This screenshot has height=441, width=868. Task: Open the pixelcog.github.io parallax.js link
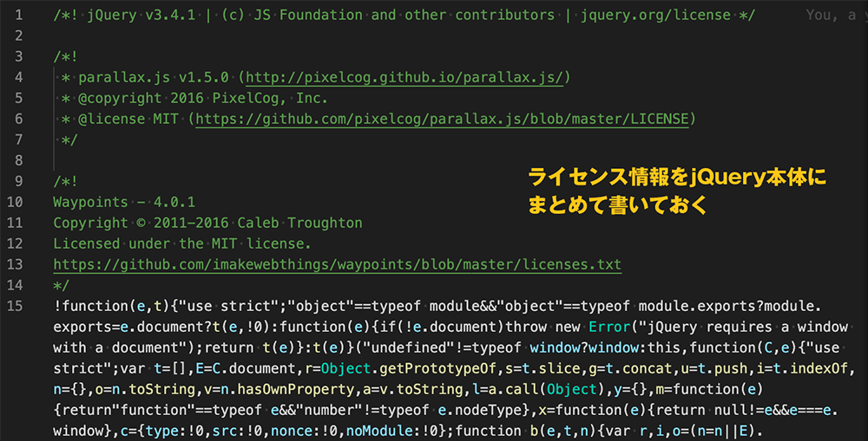404,77
